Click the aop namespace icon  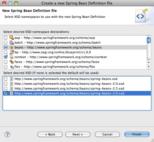click(12, 38)
